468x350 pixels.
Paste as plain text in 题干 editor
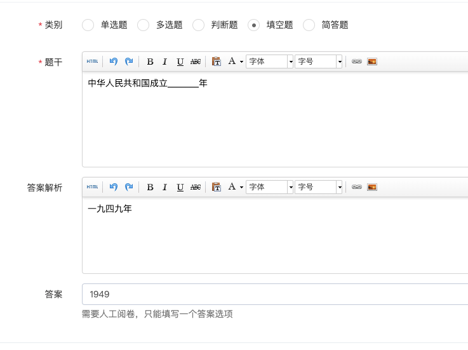click(x=217, y=62)
